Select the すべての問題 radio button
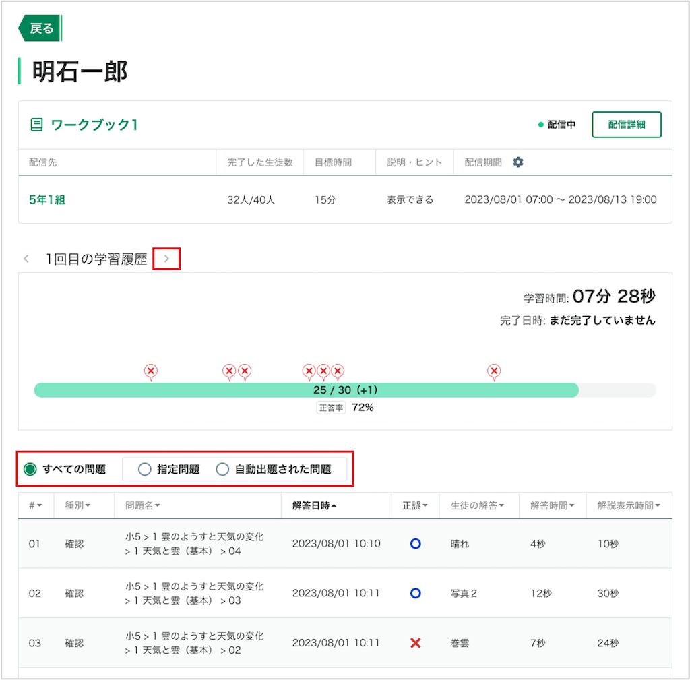The width and height of the screenshot is (690, 680). click(30, 469)
